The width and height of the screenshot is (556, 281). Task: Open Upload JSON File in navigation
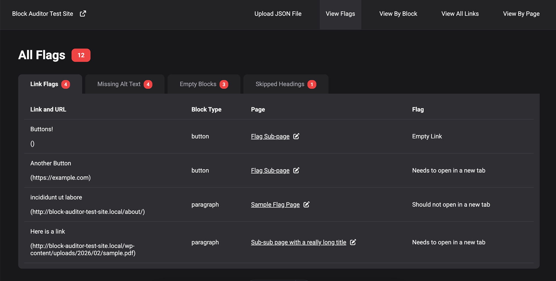278,14
